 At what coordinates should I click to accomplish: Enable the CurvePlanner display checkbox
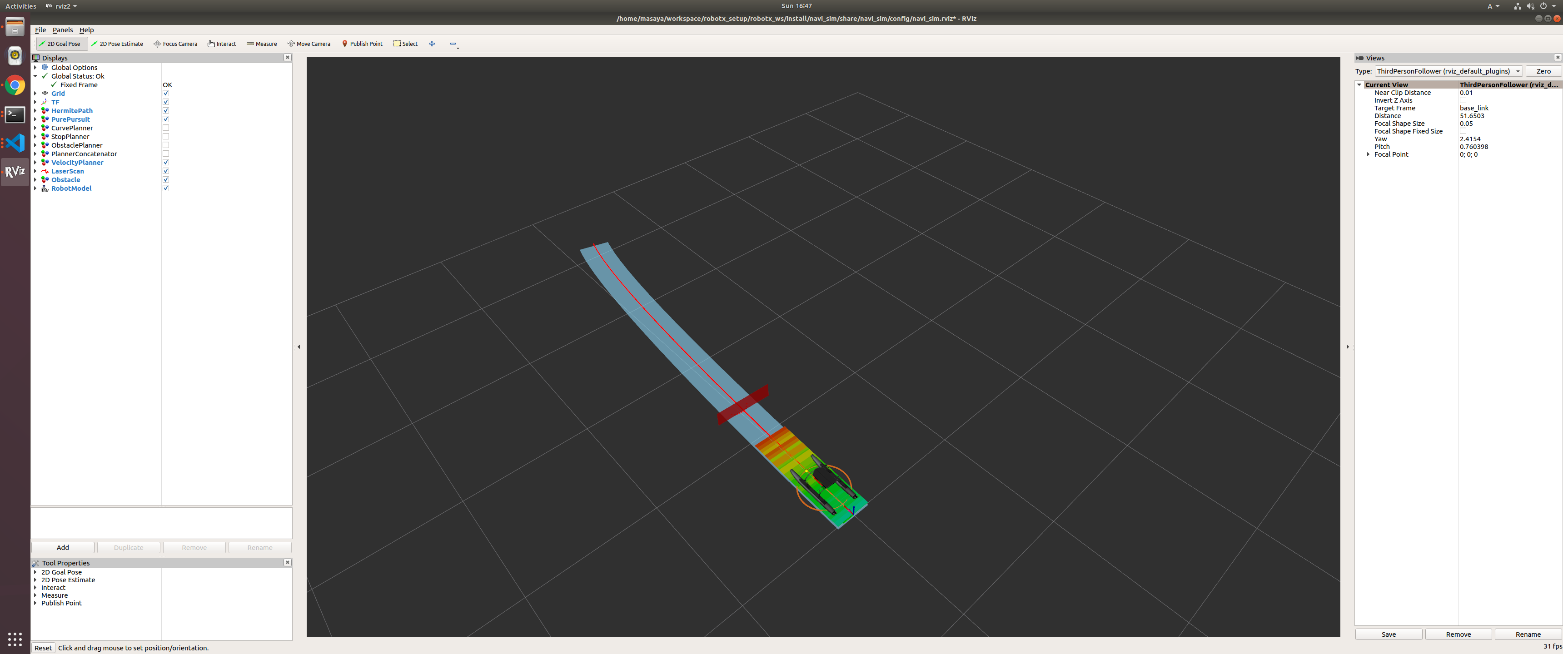(166, 128)
